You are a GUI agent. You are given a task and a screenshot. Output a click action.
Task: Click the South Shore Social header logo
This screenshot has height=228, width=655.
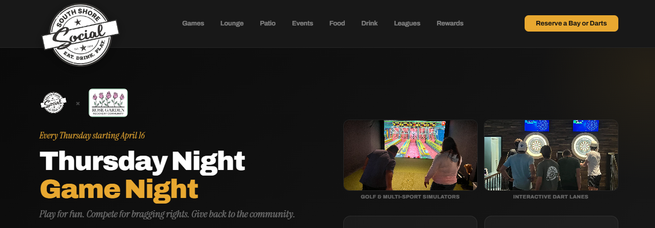click(x=80, y=35)
